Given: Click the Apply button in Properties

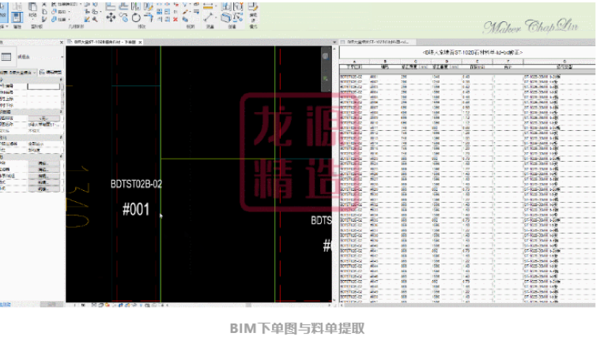Looking at the screenshot, I should (51, 305).
